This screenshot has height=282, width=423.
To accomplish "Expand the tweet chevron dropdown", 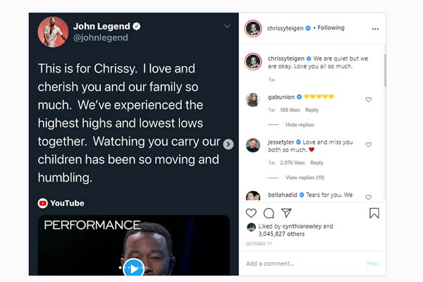I will coord(228,26).
